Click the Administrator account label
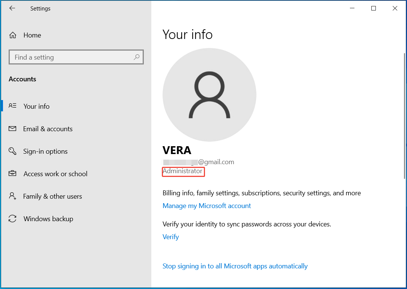This screenshot has width=407, height=289. [x=183, y=171]
